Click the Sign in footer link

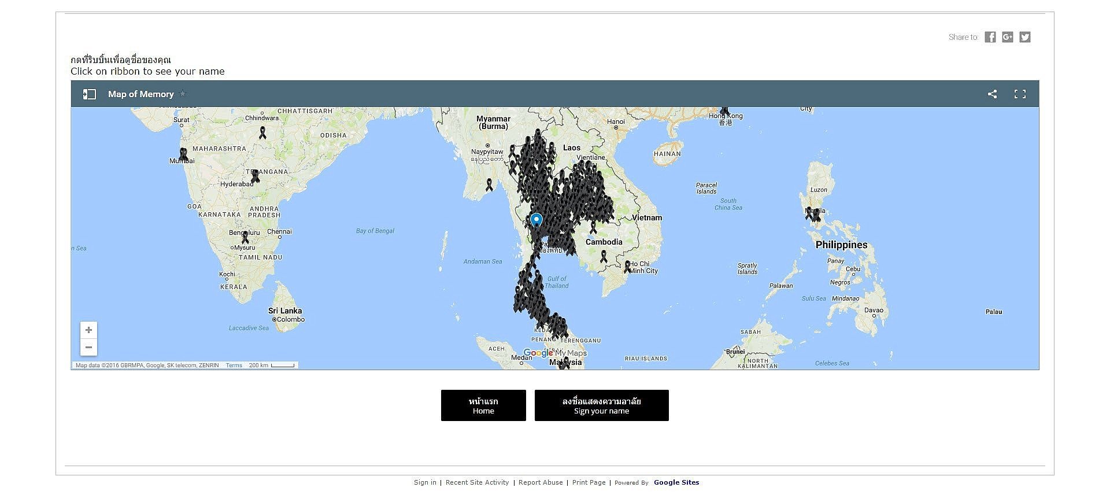coord(425,482)
